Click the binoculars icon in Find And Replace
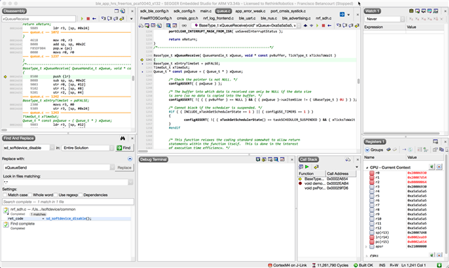This screenshot has height=268, width=449. tap(123, 139)
